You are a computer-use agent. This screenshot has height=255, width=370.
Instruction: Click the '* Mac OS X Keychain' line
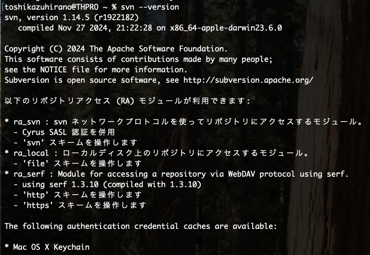[x=47, y=247]
